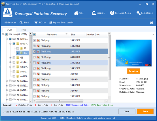Check the file2.png checkbox
The width and height of the screenshot is (157, 121).
click(34, 79)
